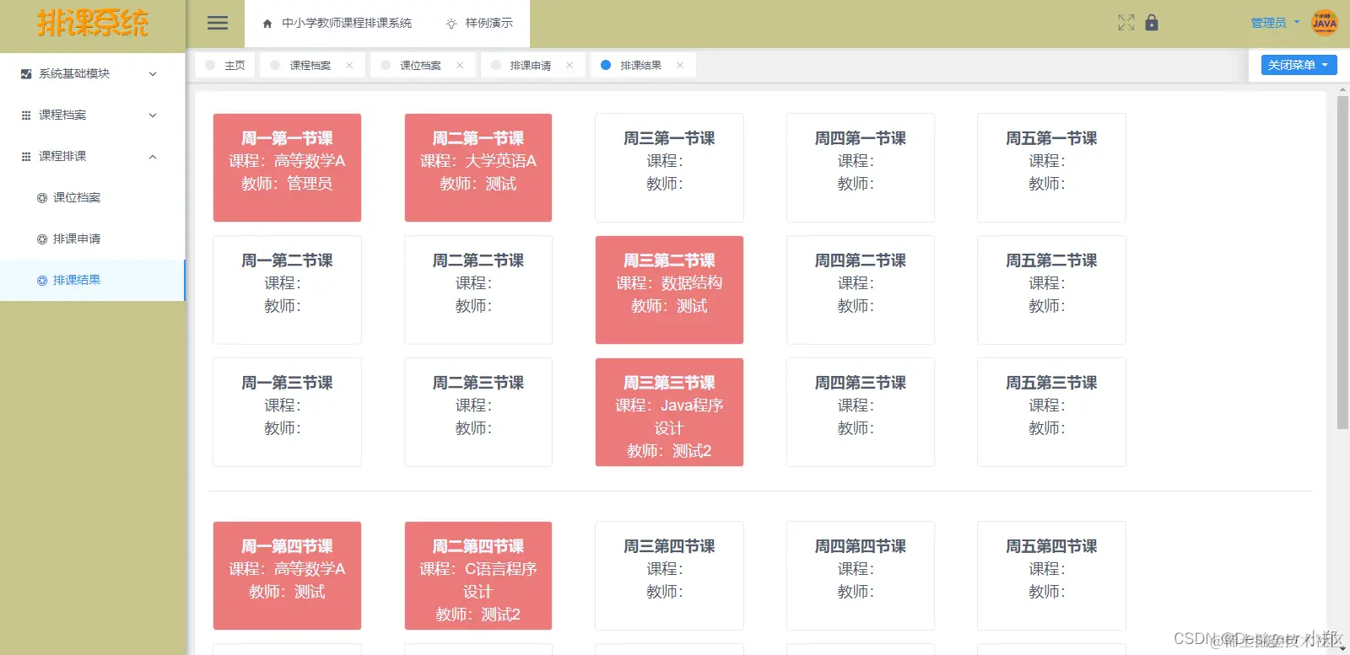Select the empty 周四第一节课 card
The height and width of the screenshot is (655, 1350).
pos(861,168)
